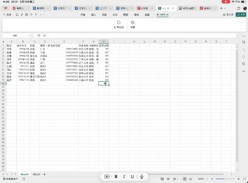Click the underline icon in floating toolbar
The width and height of the screenshot is (248, 183).
click(x=133, y=176)
